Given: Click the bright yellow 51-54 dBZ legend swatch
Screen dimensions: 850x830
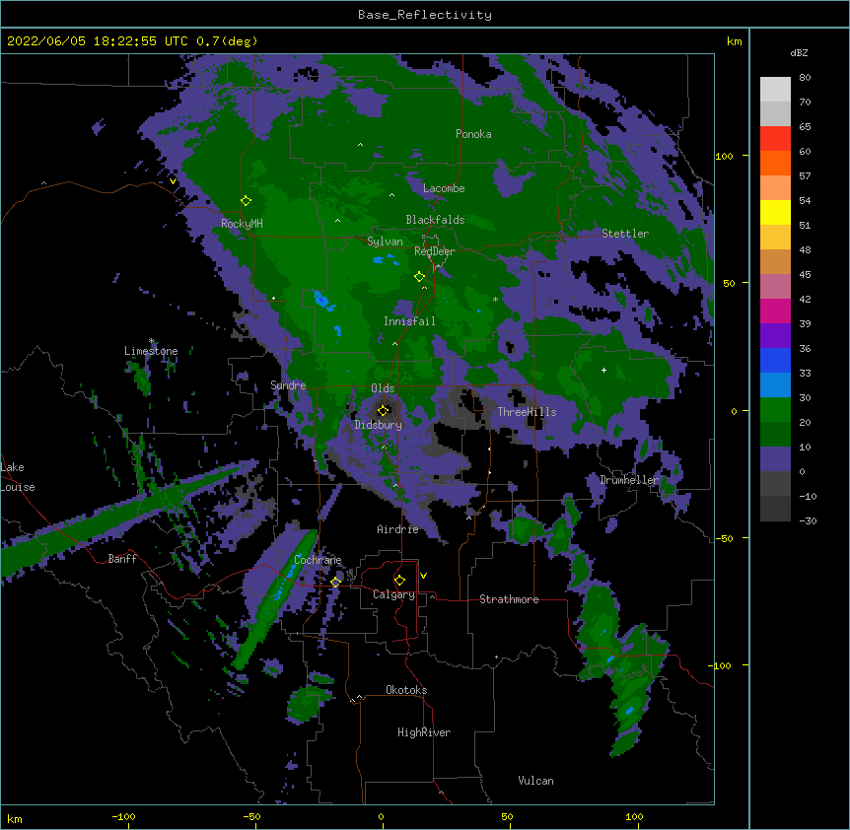Looking at the screenshot, I should point(775,212).
